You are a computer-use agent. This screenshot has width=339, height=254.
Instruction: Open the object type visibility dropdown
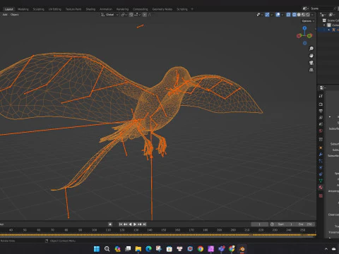[x=260, y=15]
